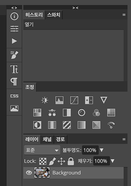Add a Photo Filter adjustment (lens icon)
The width and height of the screenshot is (131, 186).
82,112
